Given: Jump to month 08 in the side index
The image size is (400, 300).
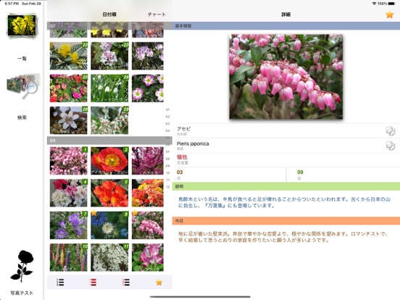Looking at the screenshot, I should coord(167,159).
